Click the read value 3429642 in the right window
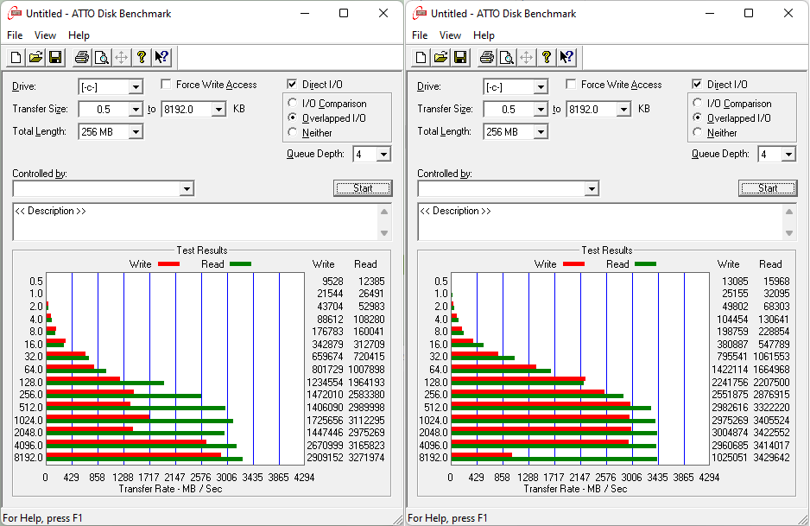 tap(771, 458)
